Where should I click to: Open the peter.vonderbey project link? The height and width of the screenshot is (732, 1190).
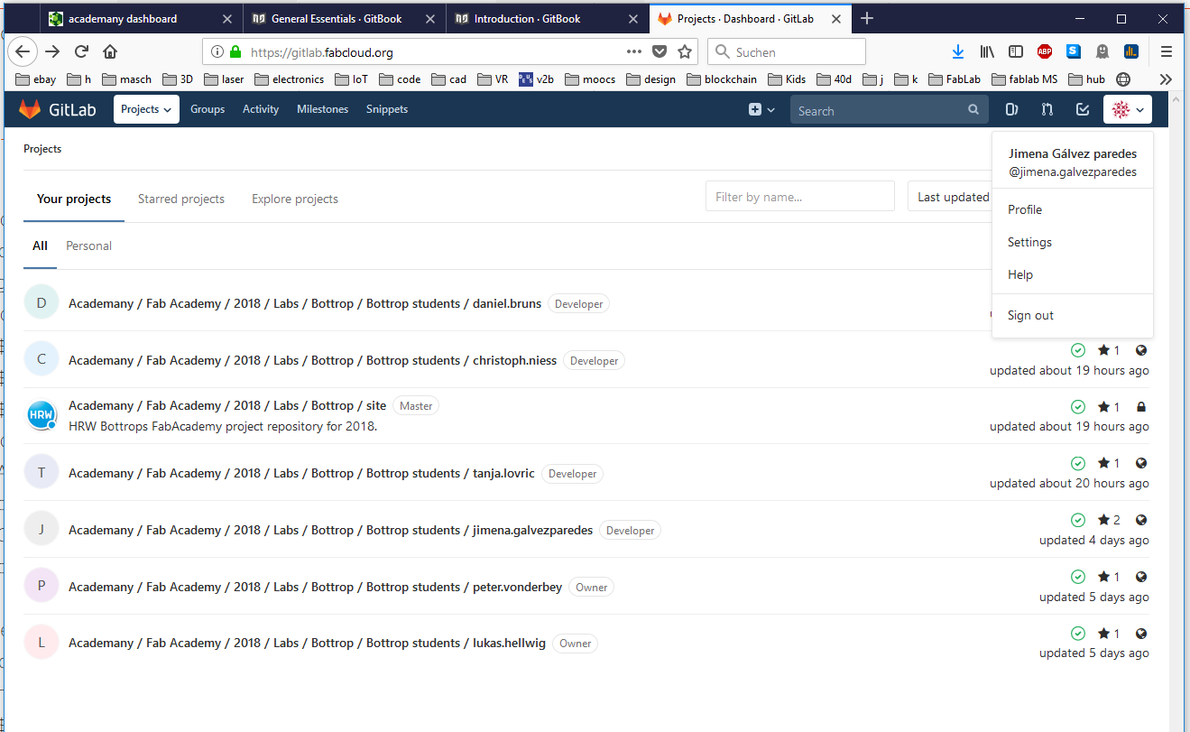coord(315,587)
